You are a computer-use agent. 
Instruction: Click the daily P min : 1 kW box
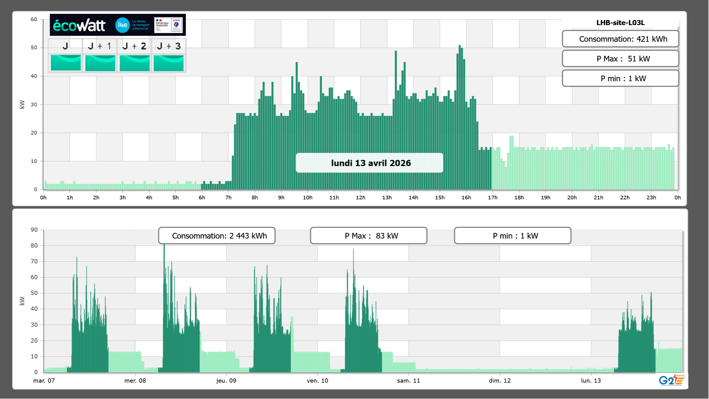(620, 78)
